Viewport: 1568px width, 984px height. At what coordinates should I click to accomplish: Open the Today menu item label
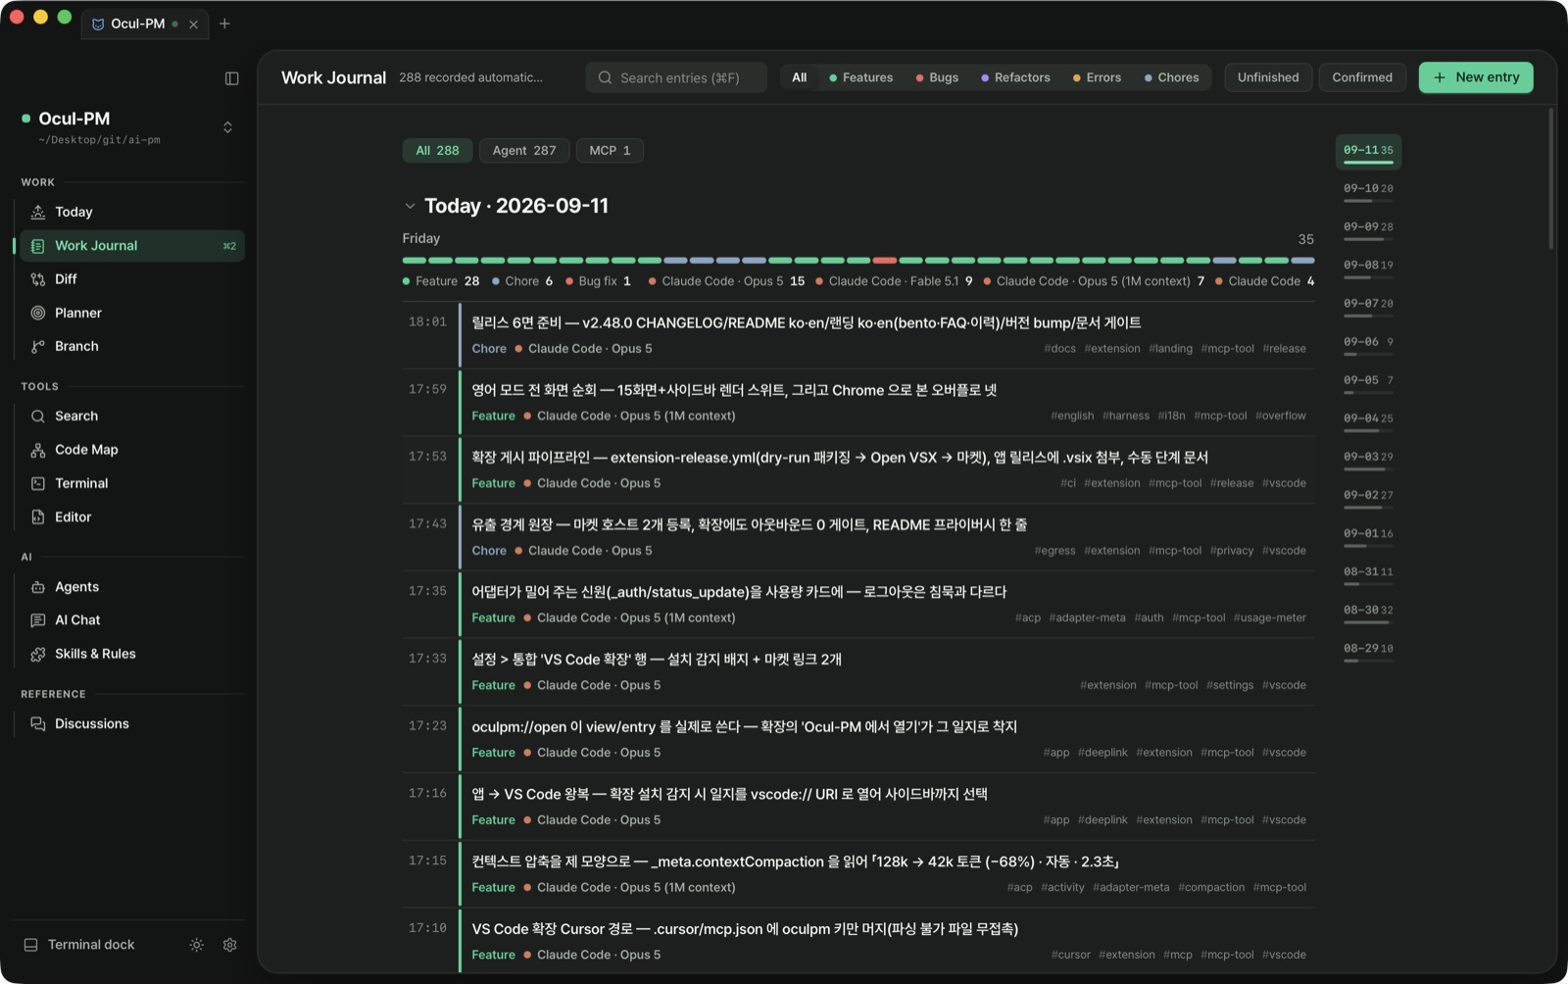73,212
